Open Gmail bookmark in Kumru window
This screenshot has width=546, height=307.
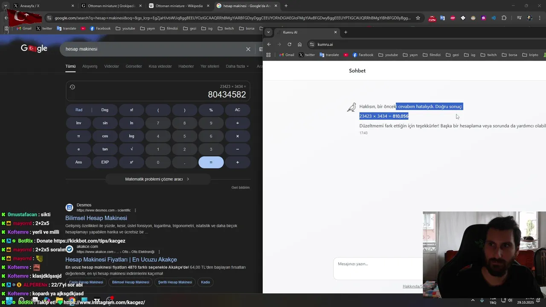(x=287, y=55)
